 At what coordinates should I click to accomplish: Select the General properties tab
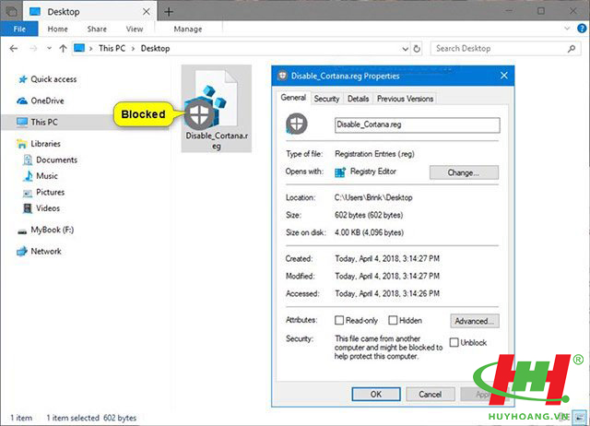pyautogui.click(x=293, y=98)
